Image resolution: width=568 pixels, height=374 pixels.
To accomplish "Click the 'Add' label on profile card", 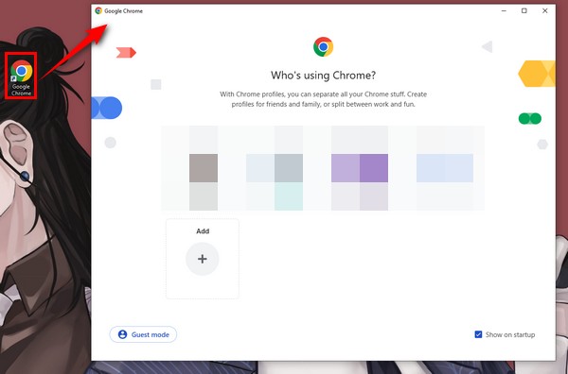I will pyautogui.click(x=203, y=231).
